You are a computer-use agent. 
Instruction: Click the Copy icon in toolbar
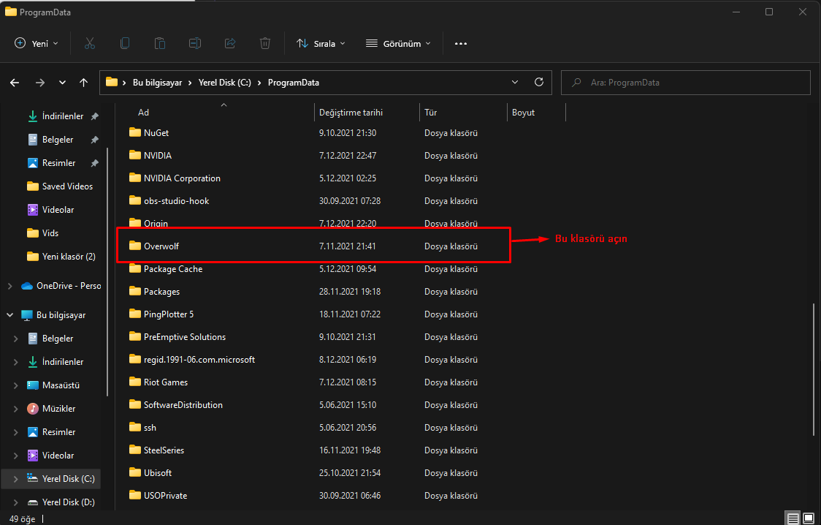tap(125, 44)
